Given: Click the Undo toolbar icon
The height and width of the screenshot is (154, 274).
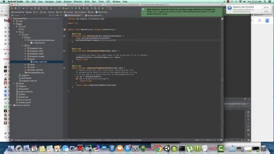Looking at the screenshot, I should tap(24, 9).
